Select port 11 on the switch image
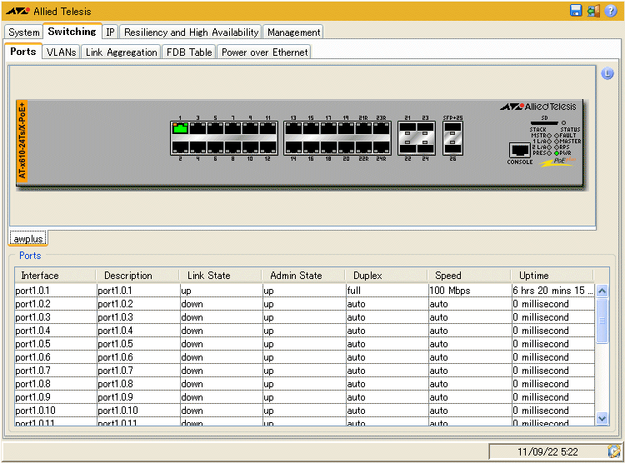625x463 pixels. click(x=267, y=128)
